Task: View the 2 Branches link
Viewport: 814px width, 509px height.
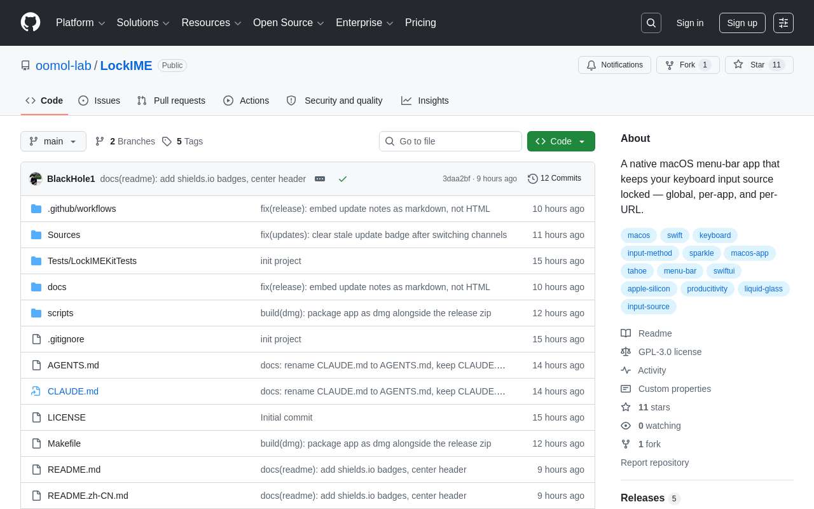Action: pyautogui.click(x=125, y=141)
